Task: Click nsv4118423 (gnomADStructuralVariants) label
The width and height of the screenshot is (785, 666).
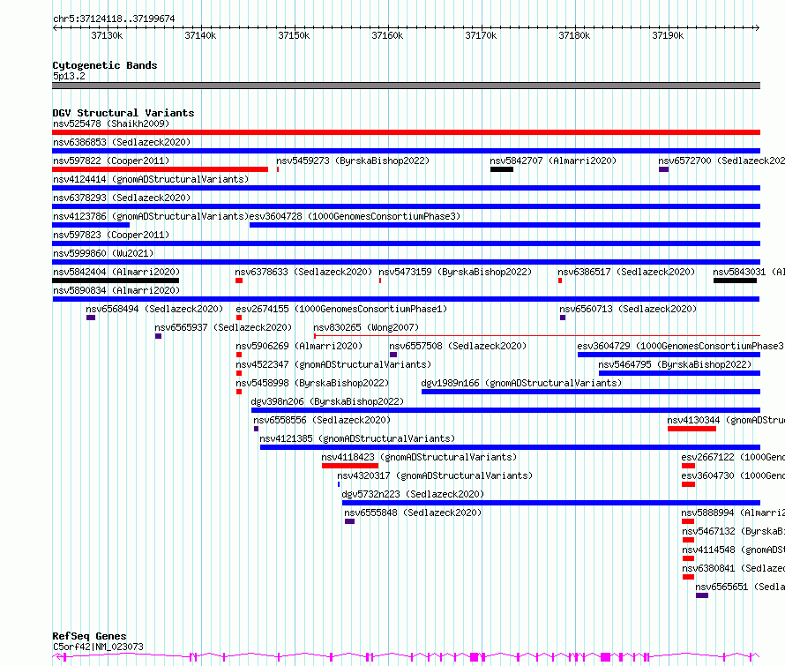Action: pos(419,457)
